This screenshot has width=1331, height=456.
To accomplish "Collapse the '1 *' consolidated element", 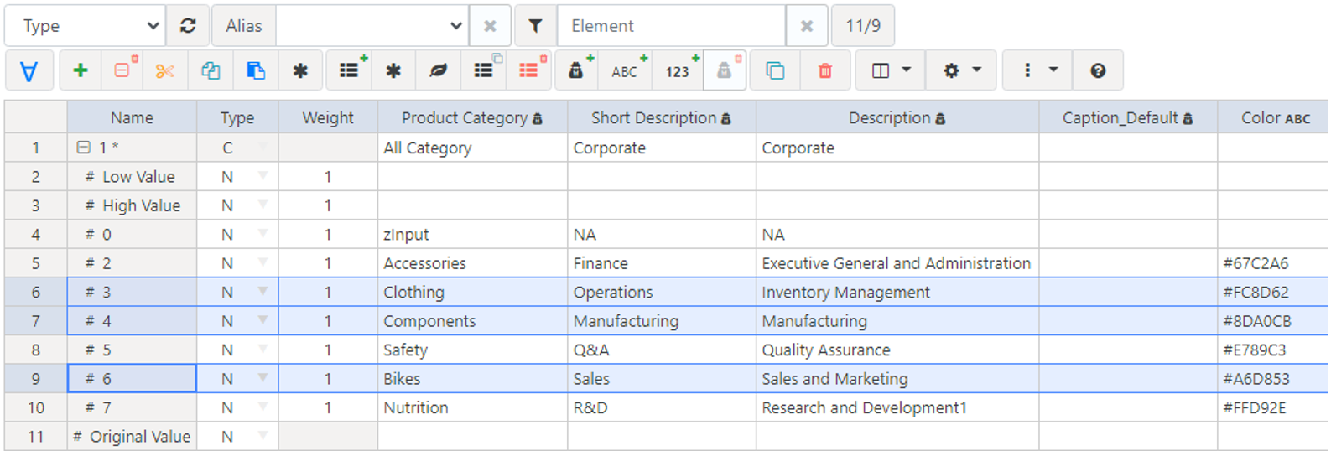I will pos(83,148).
